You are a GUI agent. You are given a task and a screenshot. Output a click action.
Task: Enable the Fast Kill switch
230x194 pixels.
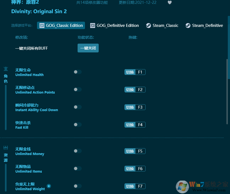(x=78, y=125)
